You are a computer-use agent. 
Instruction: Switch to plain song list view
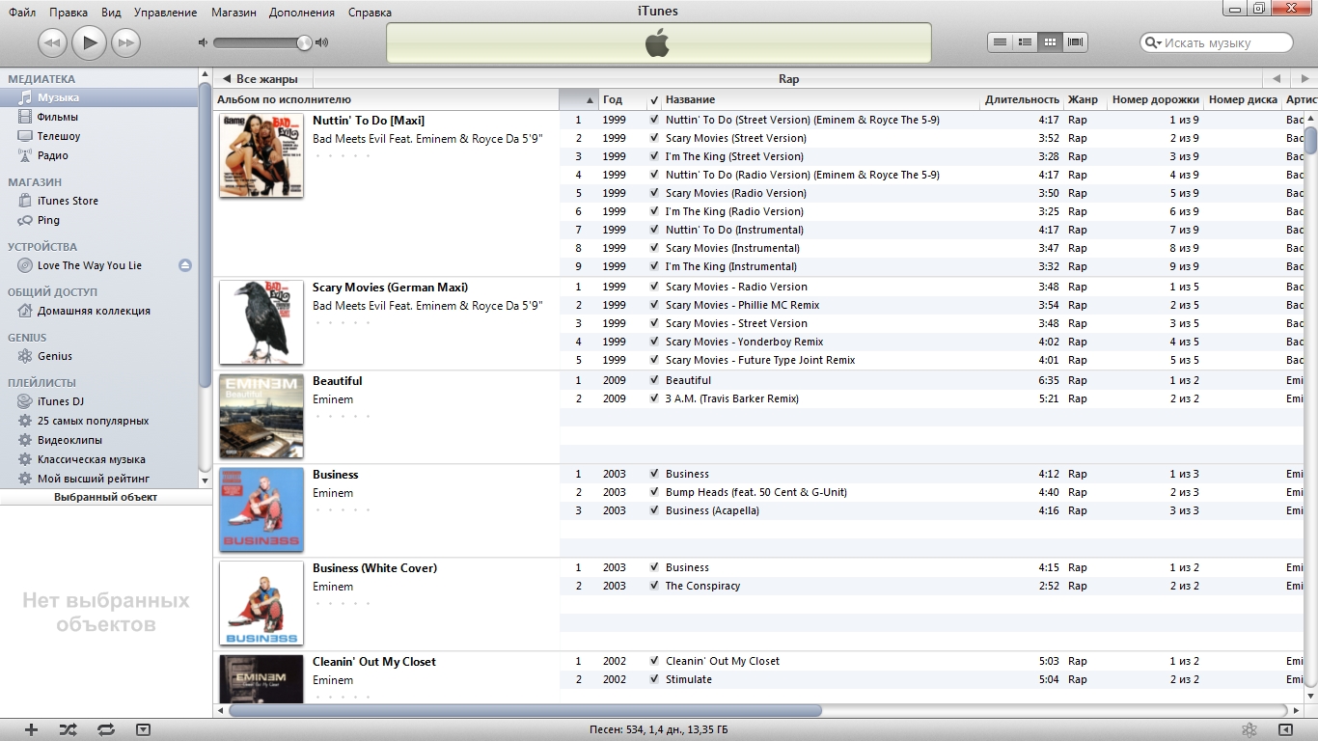1001,42
